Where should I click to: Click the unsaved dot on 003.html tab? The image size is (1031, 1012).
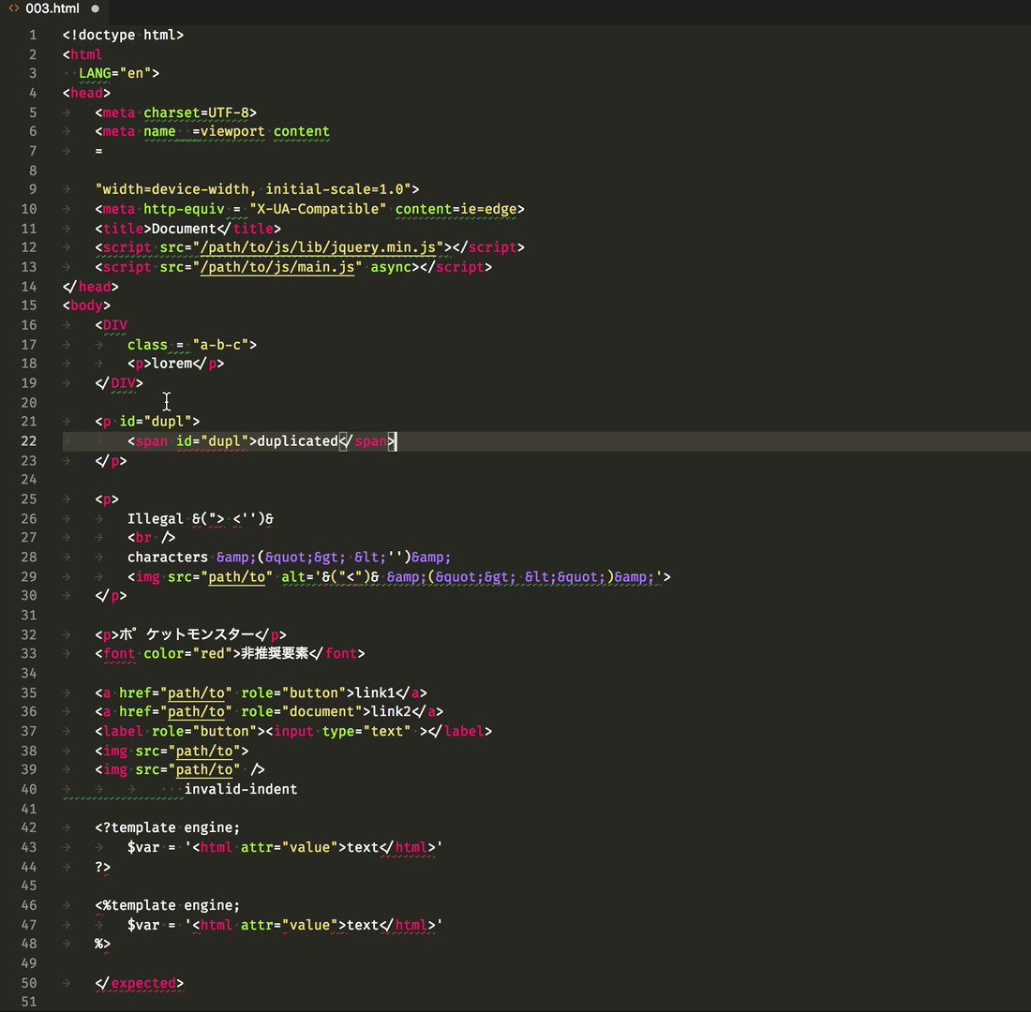pos(96,8)
